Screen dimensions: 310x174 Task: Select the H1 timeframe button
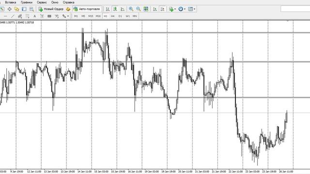pyautogui.click(x=106, y=16)
